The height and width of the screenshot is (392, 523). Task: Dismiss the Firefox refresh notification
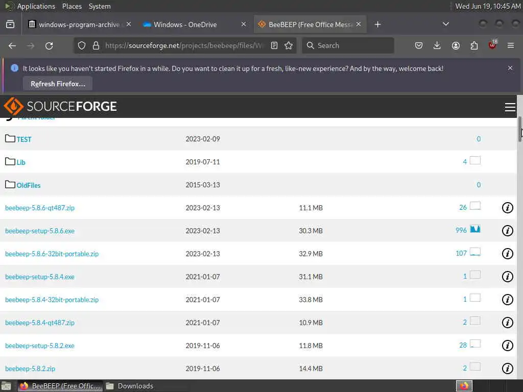pyautogui.click(x=510, y=68)
